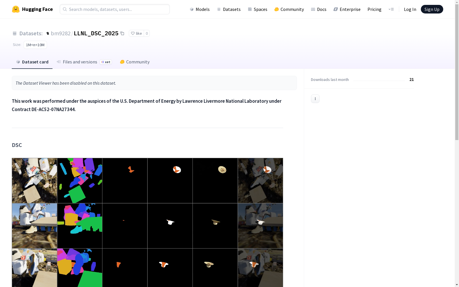Click the Sign Up button
Image resolution: width=459 pixels, height=287 pixels.
(x=432, y=9)
